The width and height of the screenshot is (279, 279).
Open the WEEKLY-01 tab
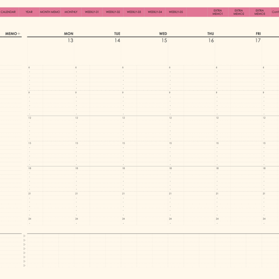[92, 12]
